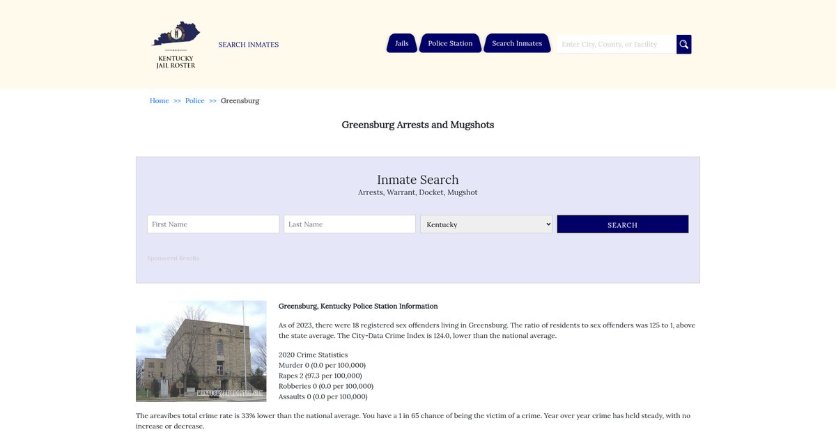
Task: Open the Jails navigation tab
Action: click(402, 43)
